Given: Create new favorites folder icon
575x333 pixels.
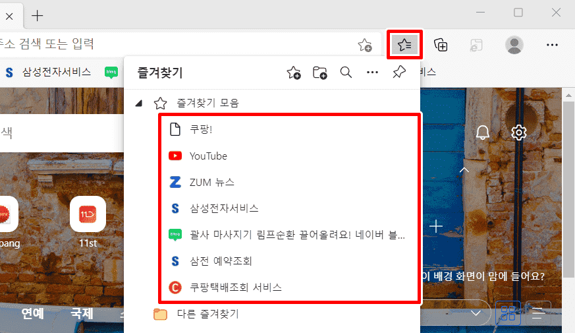Looking at the screenshot, I should (x=319, y=73).
